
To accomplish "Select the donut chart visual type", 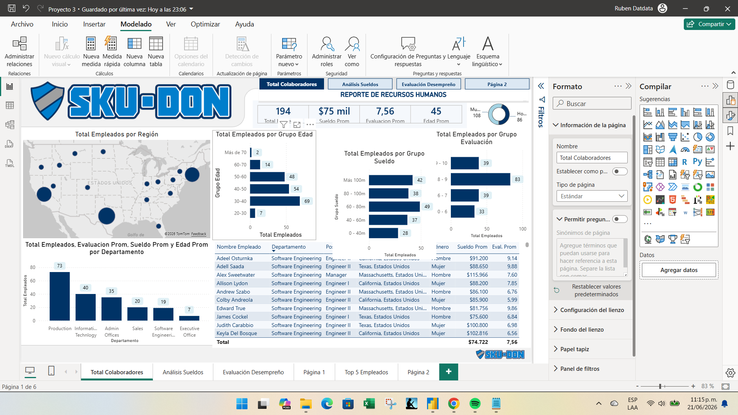I will pyautogui.click(x=710, y=137).
